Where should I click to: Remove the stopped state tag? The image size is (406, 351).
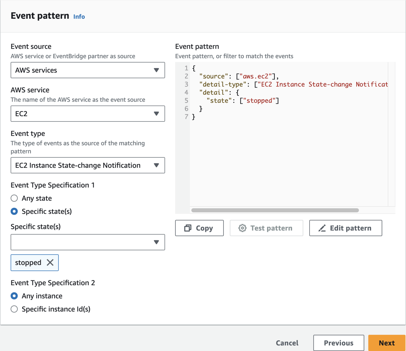coord(50,263)
